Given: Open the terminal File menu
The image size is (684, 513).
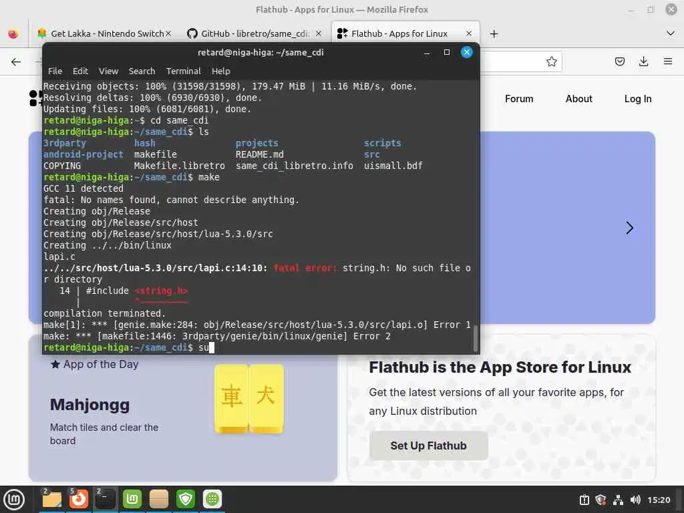Looking at the screenshot, I should tap(55, 71).
